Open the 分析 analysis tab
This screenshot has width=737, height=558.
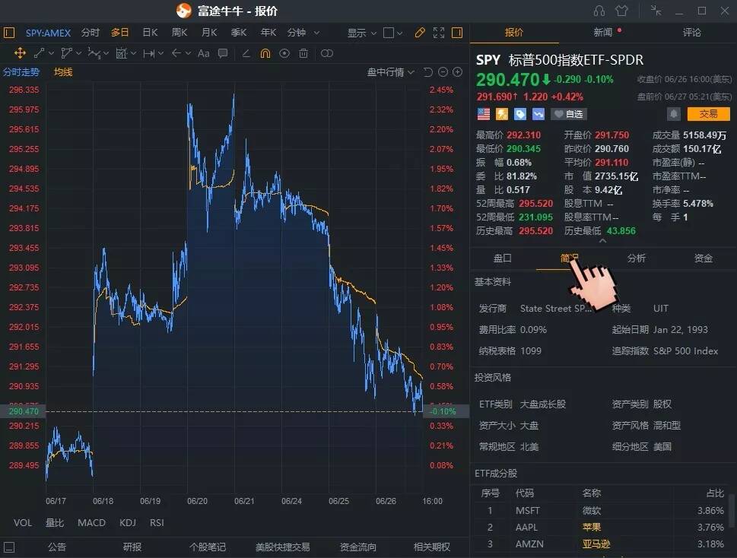click(x=636, y=258)
